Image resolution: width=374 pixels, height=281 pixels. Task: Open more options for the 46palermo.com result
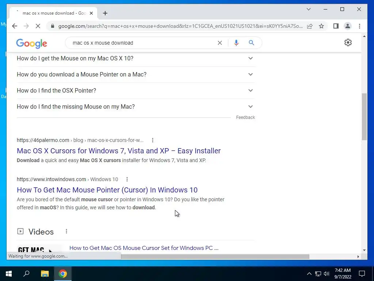coord(153,140)
